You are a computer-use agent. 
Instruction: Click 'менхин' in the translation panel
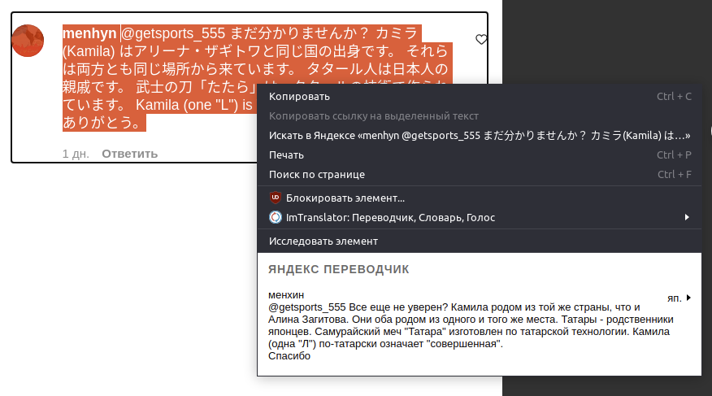click(x=286, y=295)
